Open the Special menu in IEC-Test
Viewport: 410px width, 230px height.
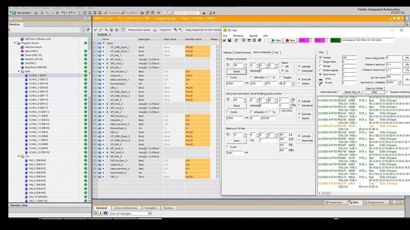tap(253, 36)
